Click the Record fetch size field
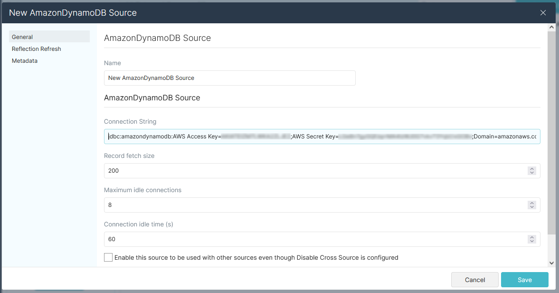The height and width of the screenshot is (293, 559). tap(313, 171)
